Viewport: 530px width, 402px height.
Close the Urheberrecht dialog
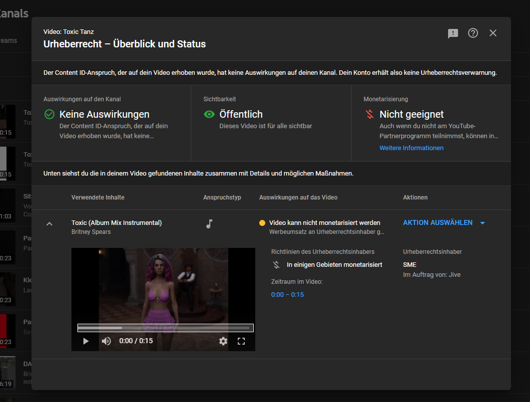493,33
